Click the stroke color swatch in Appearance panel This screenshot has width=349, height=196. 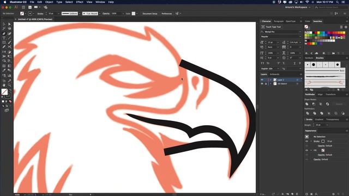pyautogui.click(x=323, y=142)
